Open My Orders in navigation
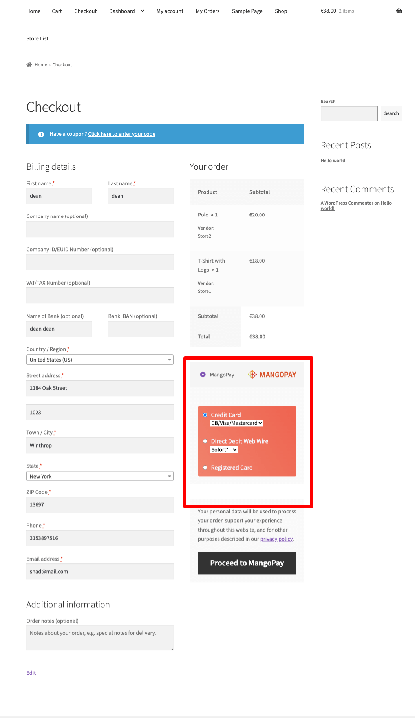Image resolution: width=415 pixels, height=718 pixels. (x=208, y=11)
